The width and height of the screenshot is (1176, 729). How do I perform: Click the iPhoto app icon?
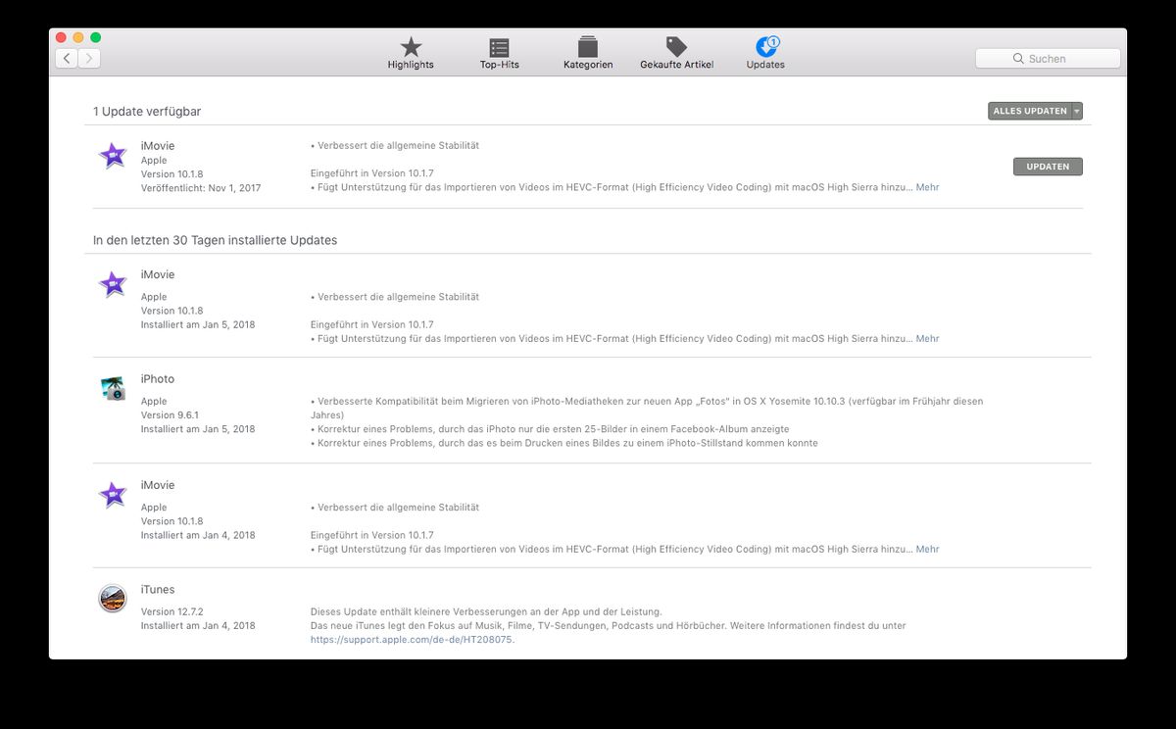pos(113,389)
